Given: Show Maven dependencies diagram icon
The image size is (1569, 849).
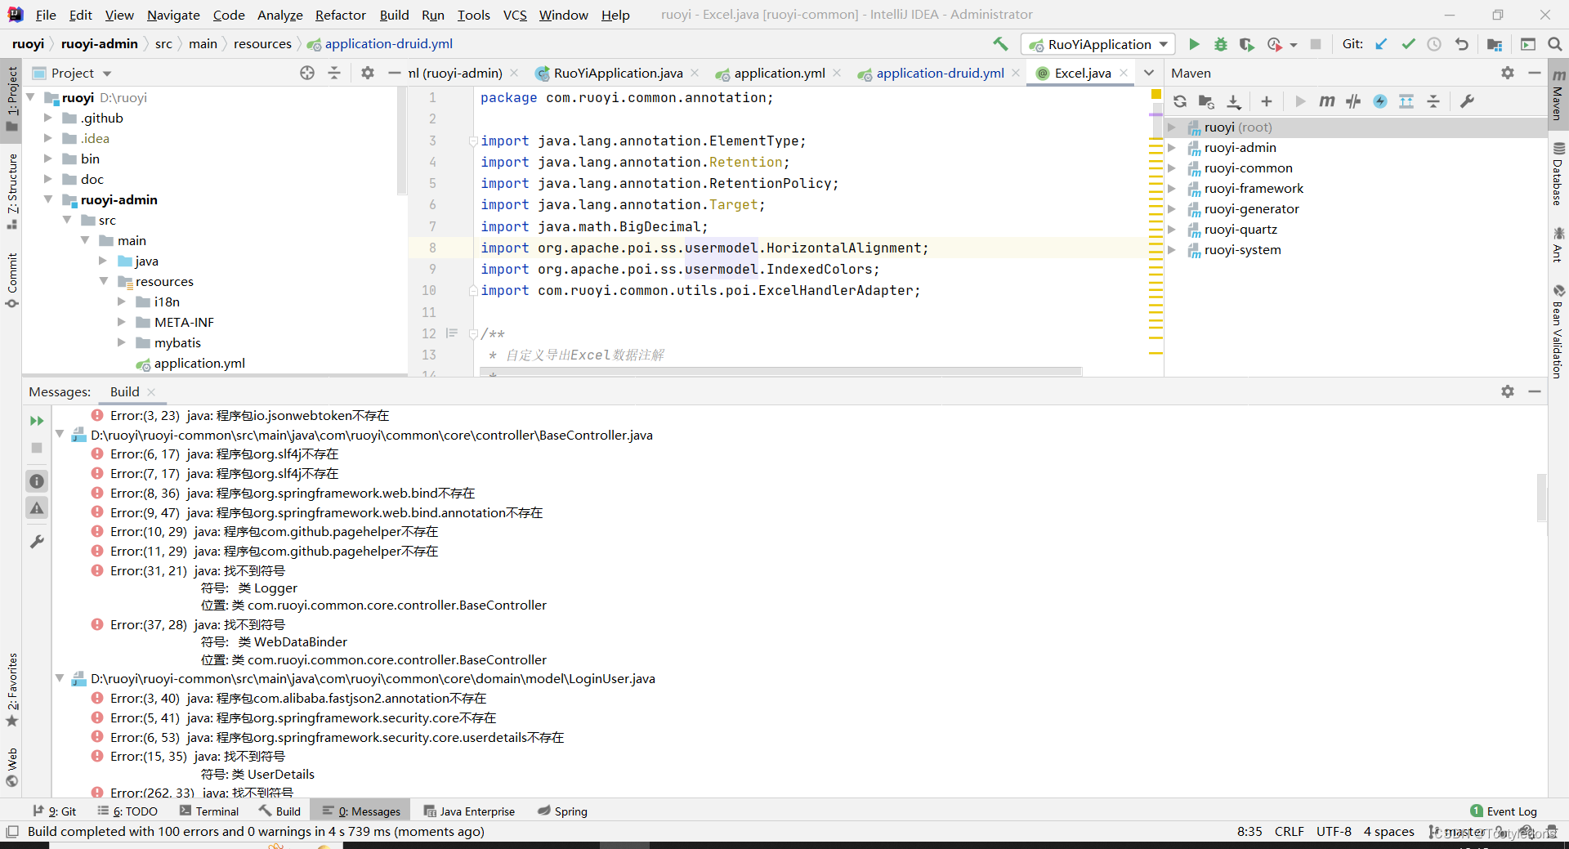Looking at the screenshot, I should pyautogui.click(x=1406, y=101).
